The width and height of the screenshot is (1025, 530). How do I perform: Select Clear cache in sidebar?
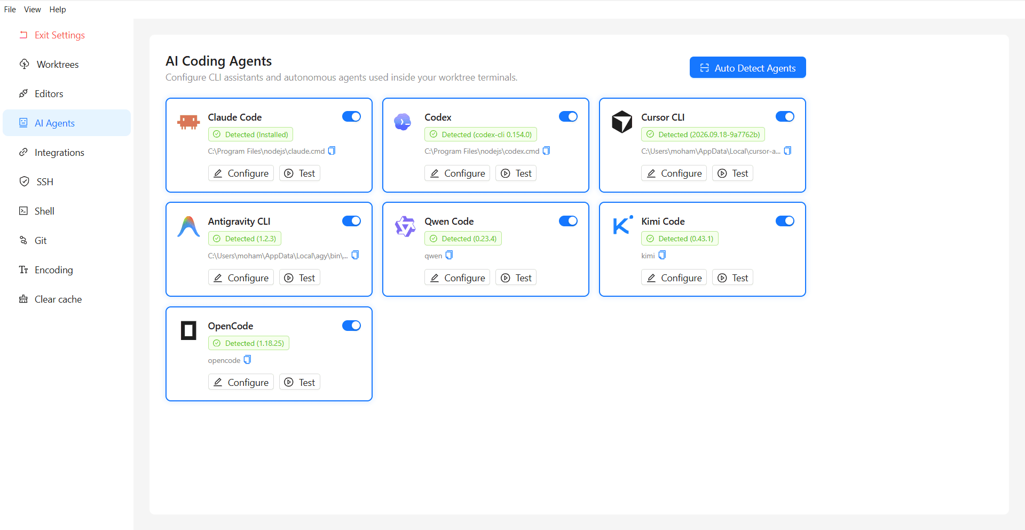pos(67,299)
